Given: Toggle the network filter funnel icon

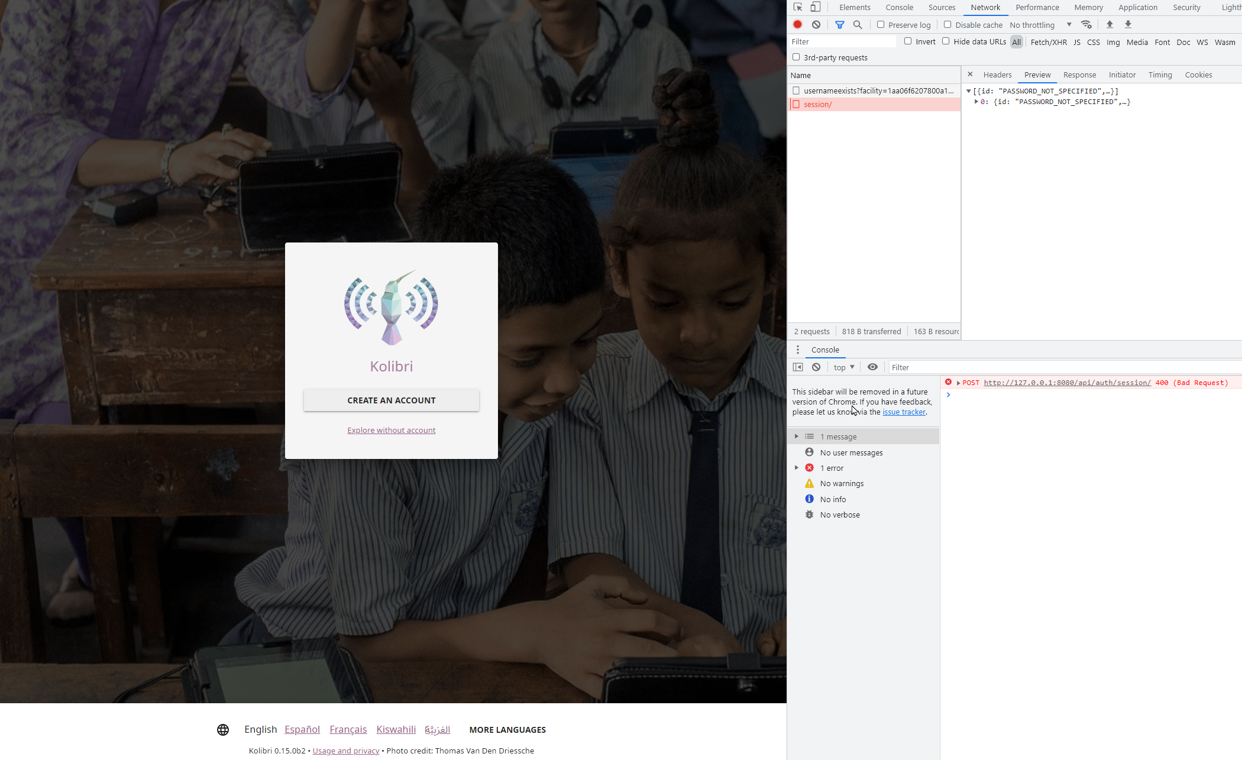Looking at the screenshot, I should click(839, 25).
